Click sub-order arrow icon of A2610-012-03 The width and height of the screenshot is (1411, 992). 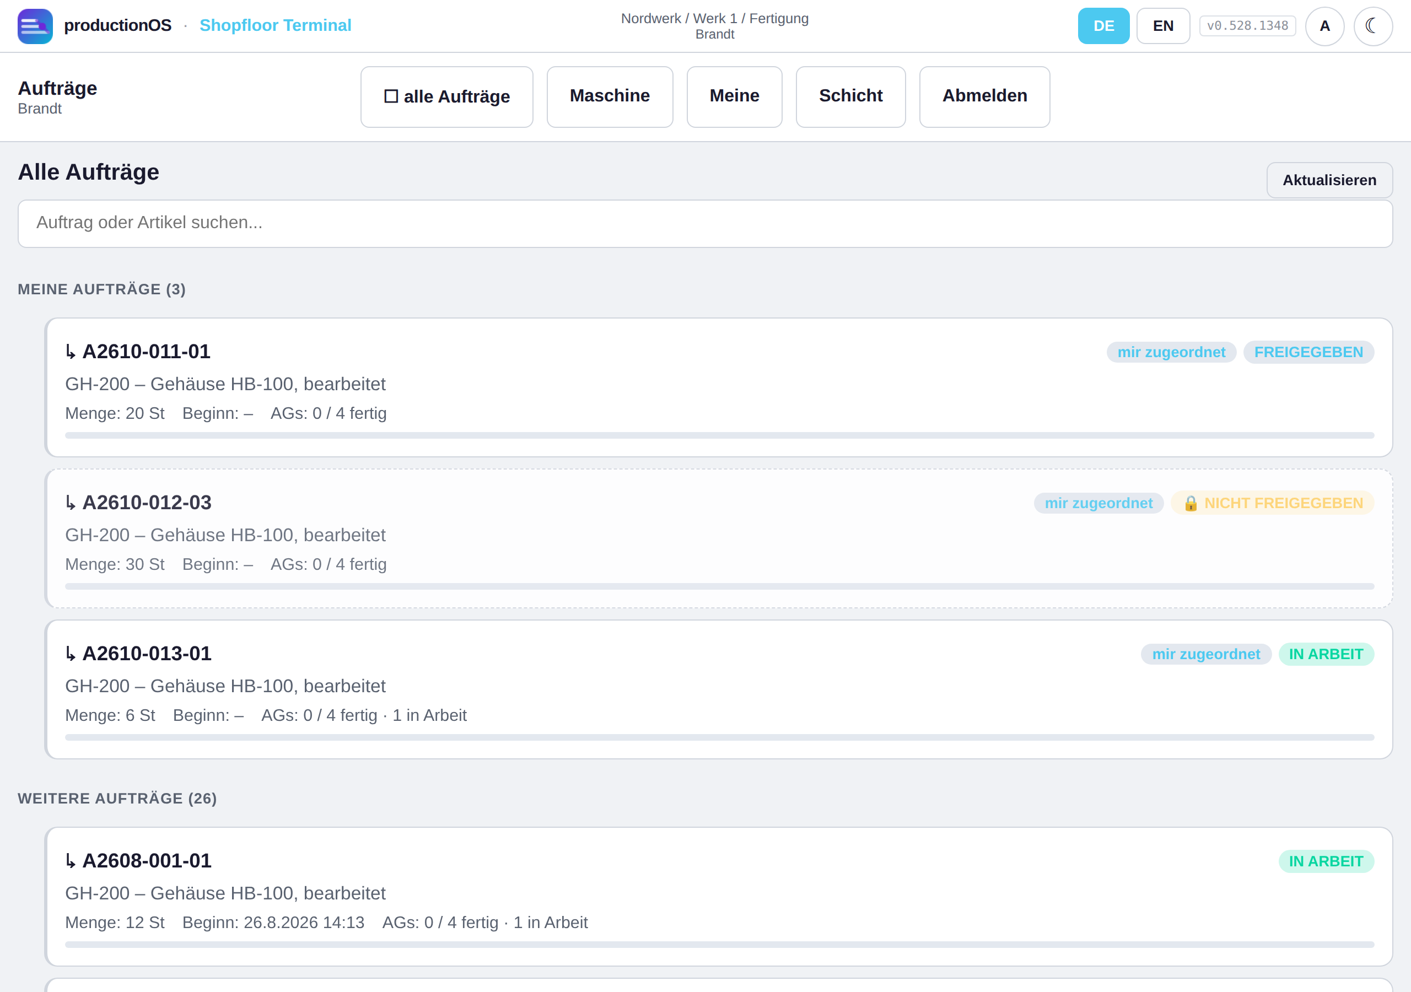[x=71, y=503]
